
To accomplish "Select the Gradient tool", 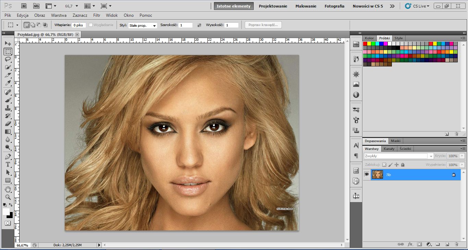I will (8, 132).
